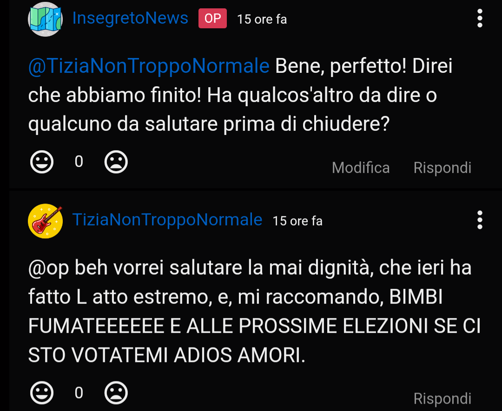Open InsegretoNews username profile link
Screen dimensions: 502x411
click(x=130, y=18)
